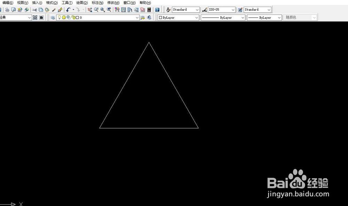The image size is (348, 206).
Task: Click layer 0 color square swatch
Action: (x=77, y=17)
